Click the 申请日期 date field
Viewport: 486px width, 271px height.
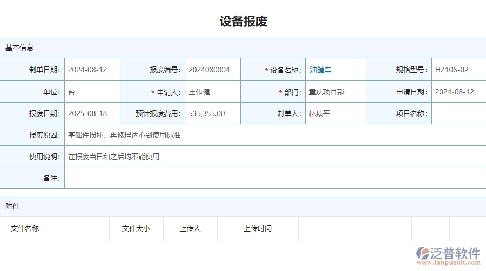coord(458,92)
